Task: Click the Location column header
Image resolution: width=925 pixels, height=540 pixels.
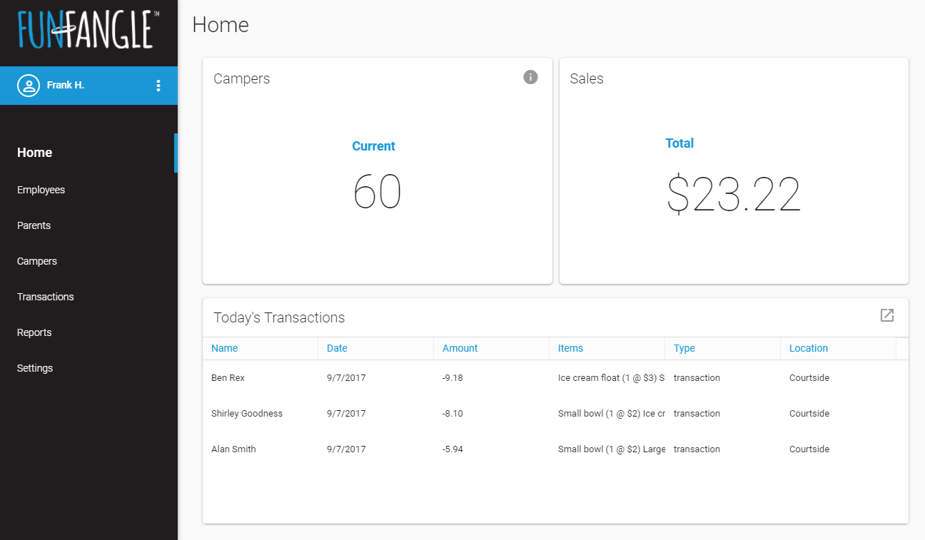Action: [x=808, y=348]
